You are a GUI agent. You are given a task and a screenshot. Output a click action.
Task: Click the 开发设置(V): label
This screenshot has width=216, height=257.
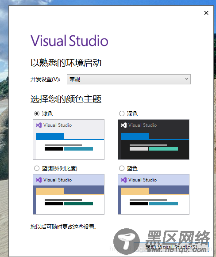(45, 79)
